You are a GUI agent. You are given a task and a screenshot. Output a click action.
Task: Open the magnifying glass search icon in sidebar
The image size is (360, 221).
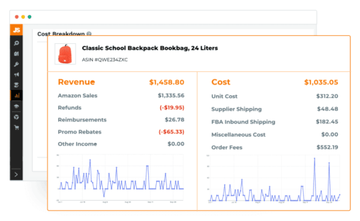[x=16, y=43]
